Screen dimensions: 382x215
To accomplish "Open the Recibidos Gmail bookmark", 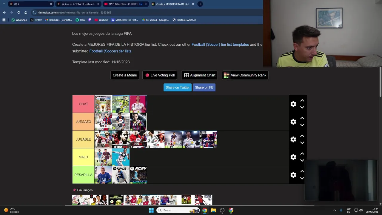I will [58, 20].
